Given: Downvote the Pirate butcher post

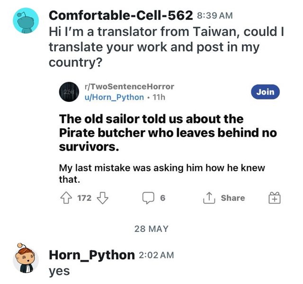Looking at the screenshot, I should coord(102,198).
